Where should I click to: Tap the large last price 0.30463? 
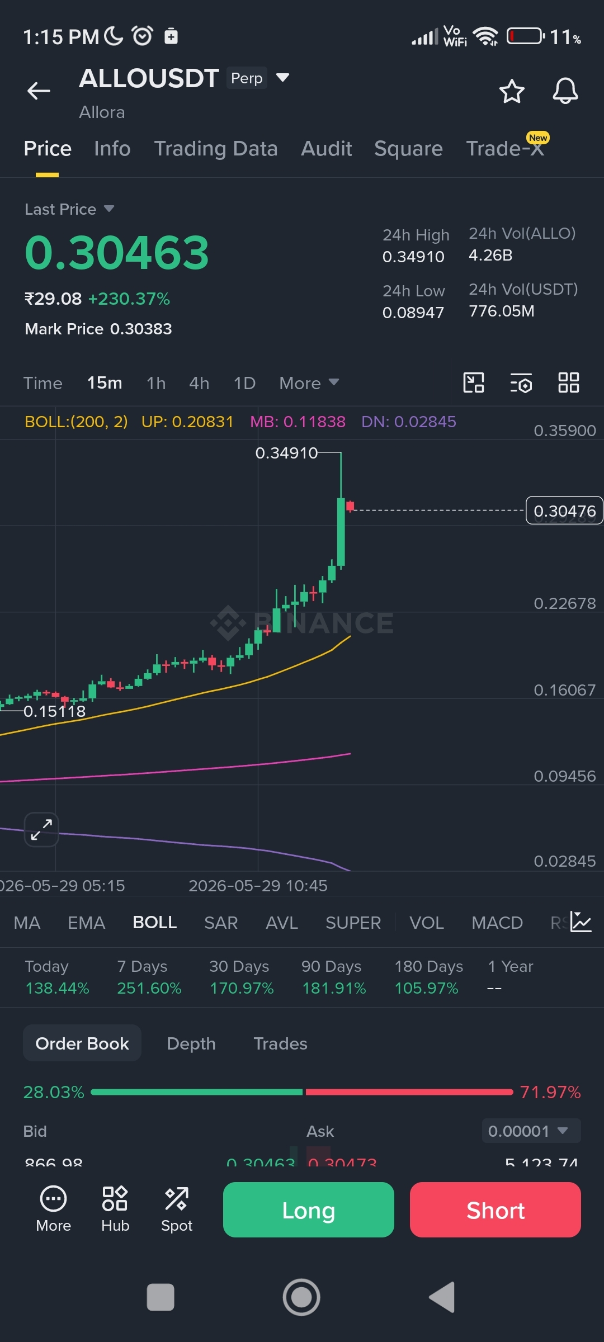click(x=117, y=253)
